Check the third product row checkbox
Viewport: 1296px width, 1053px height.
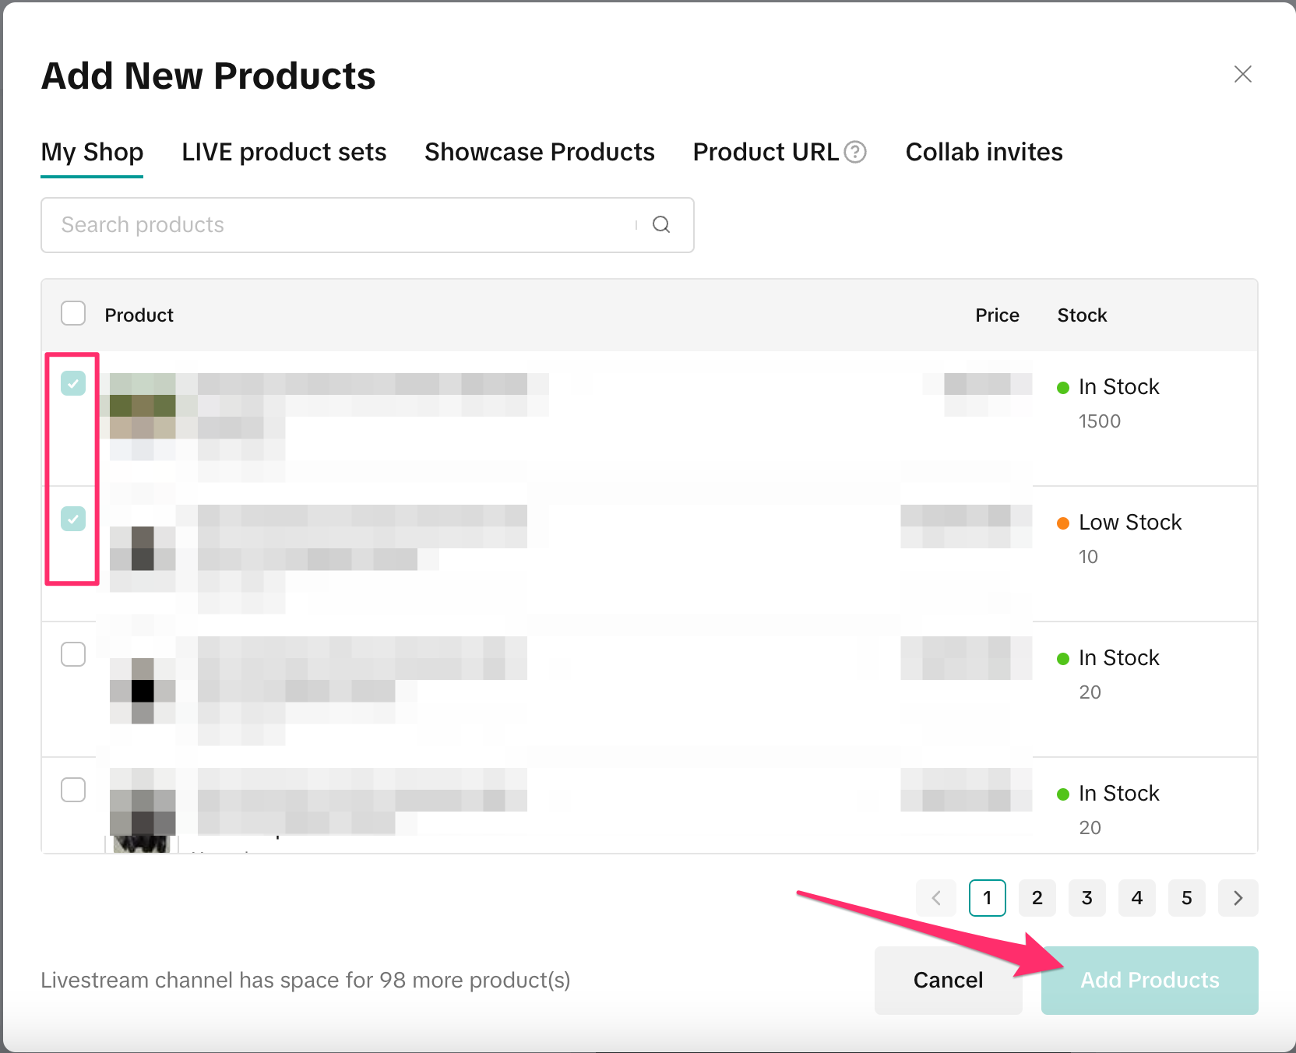point(73,654)
